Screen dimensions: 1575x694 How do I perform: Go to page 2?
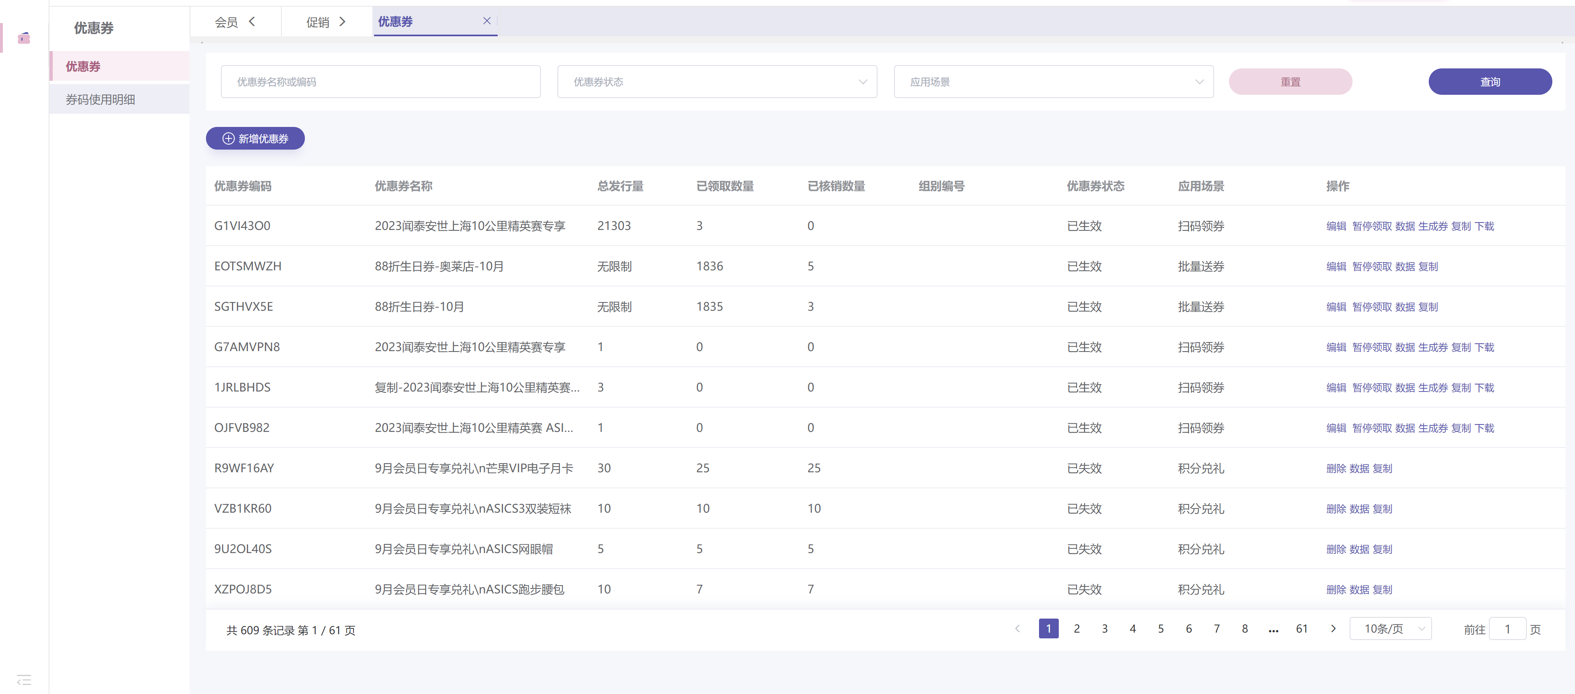coord(1077,628)
